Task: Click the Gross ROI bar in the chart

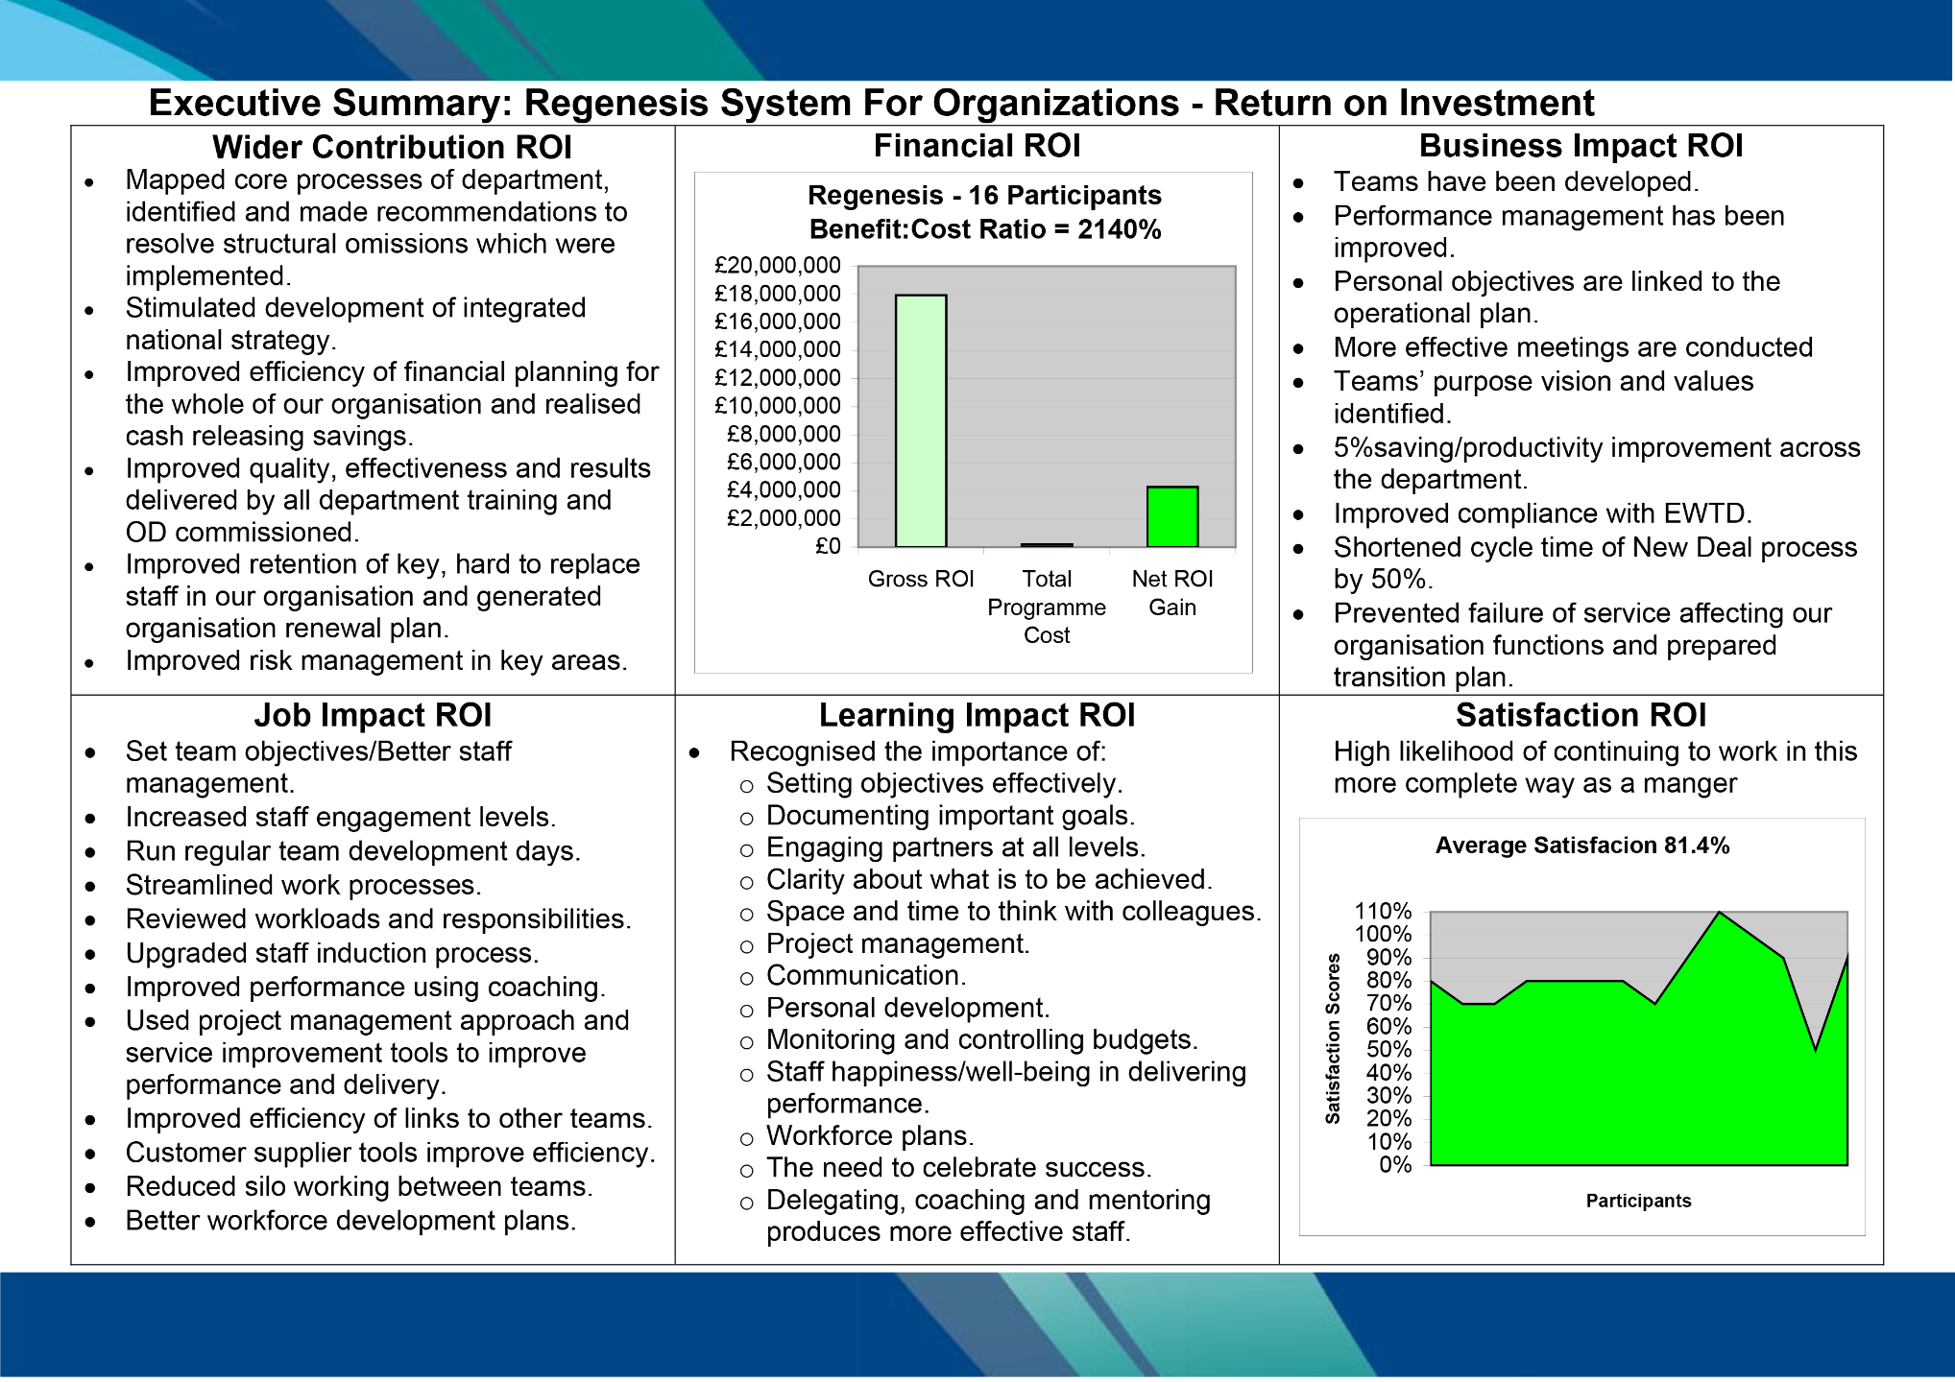Action: 921,420
